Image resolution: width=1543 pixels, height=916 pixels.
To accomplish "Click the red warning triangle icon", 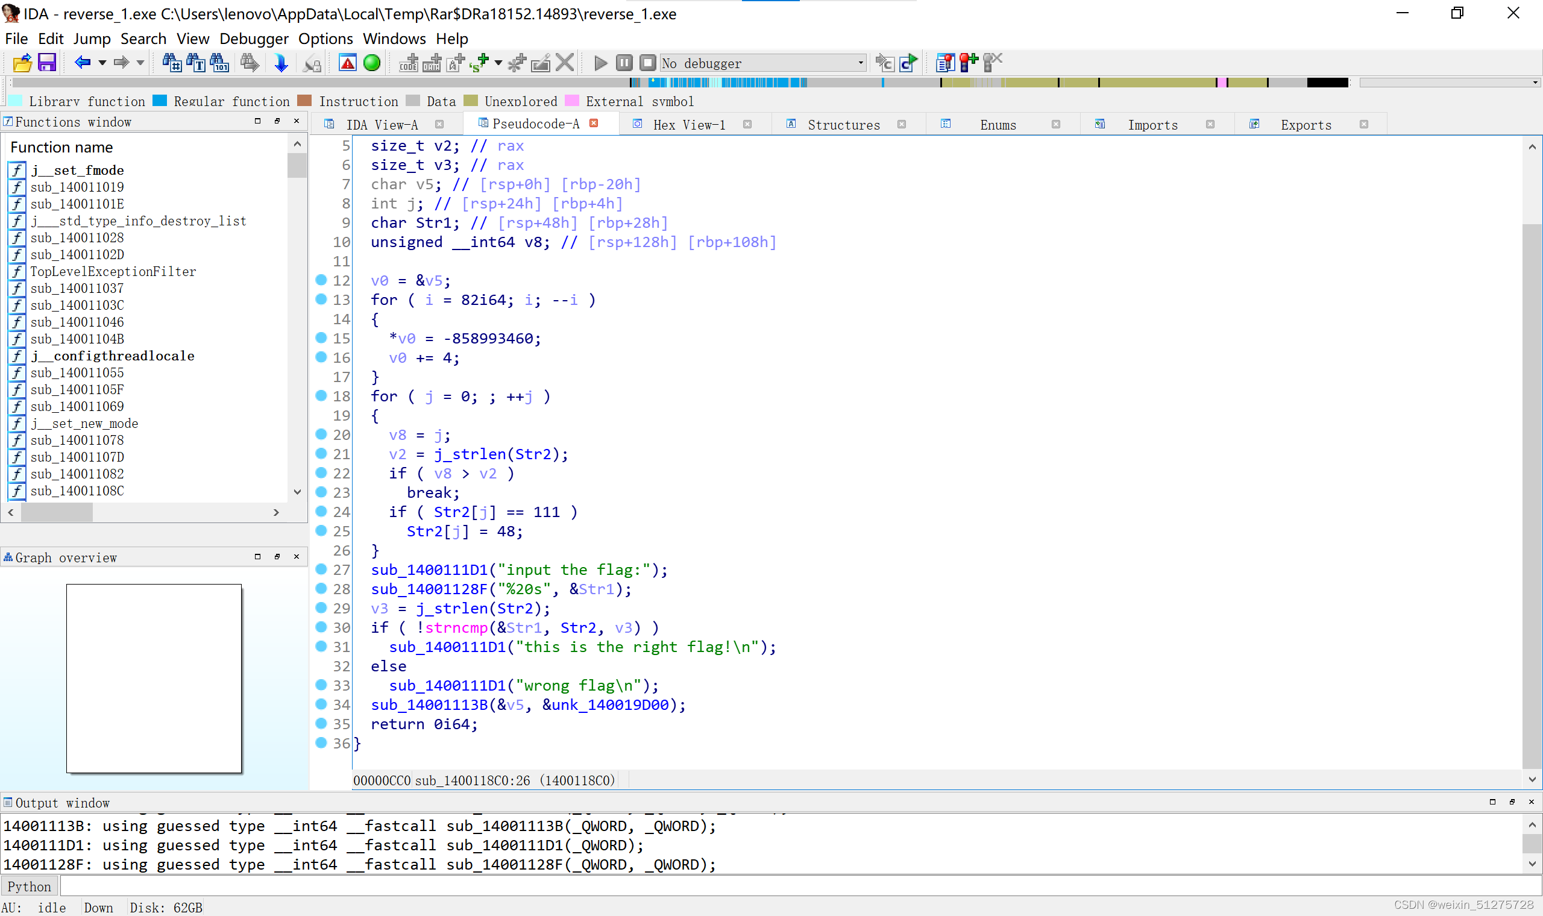I will pyautogui.click(x=348, y=63).
